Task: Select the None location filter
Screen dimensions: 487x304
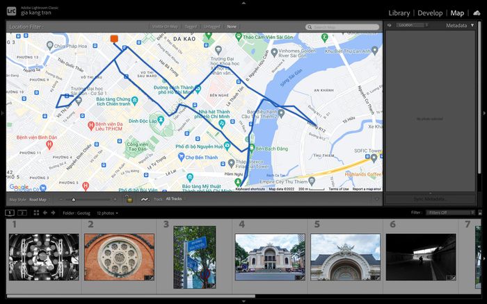Action: pos(232,26)
